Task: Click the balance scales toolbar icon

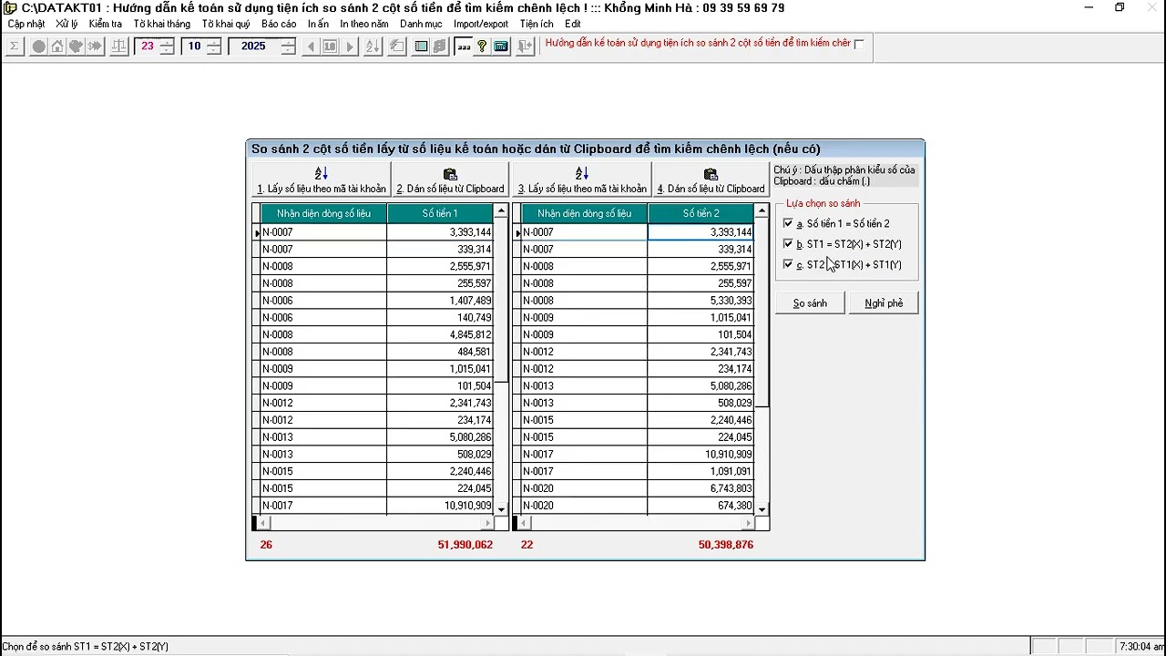Action: click(118, 46)
